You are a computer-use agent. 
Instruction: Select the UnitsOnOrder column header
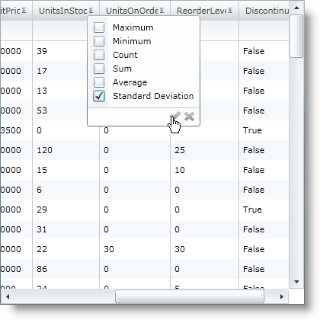(135, 11)
